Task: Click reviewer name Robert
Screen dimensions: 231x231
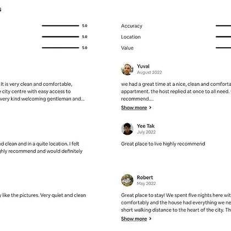Action: [145, 177]
